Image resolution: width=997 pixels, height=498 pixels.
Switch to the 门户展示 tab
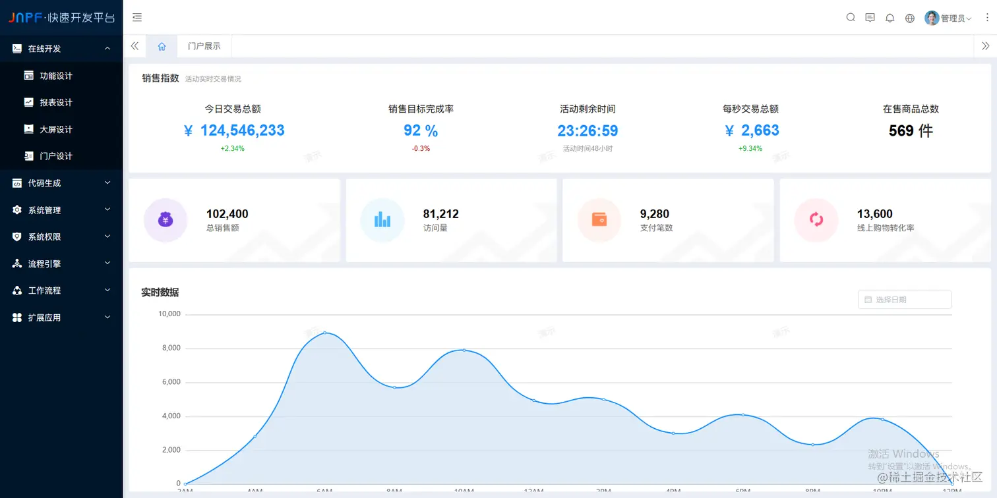pos(204,46)
